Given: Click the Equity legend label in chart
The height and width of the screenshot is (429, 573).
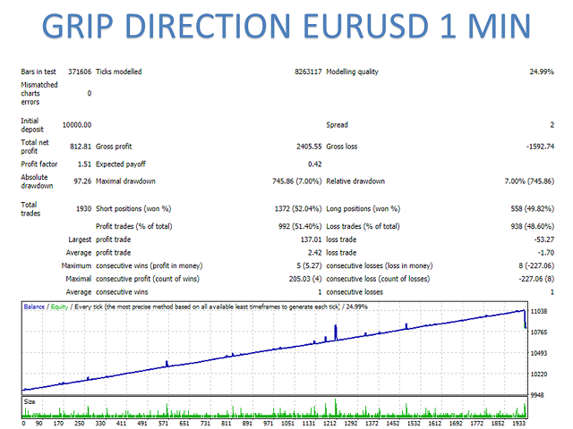Looking at the screenshot, I should tap(59, 307).
